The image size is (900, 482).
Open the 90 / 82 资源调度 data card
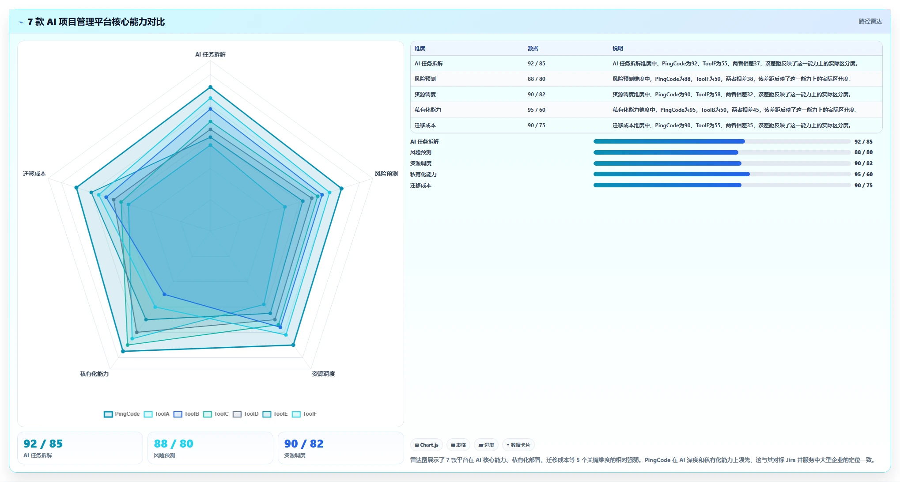click(x=340, y=448)
